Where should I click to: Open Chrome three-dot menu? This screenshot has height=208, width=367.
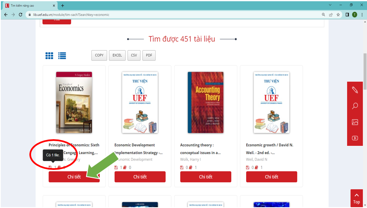(362, 15)
